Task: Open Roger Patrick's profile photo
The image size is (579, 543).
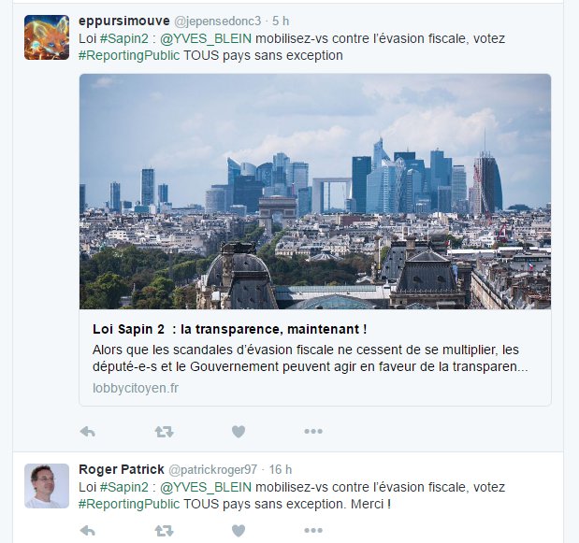Action: [47, 486]
